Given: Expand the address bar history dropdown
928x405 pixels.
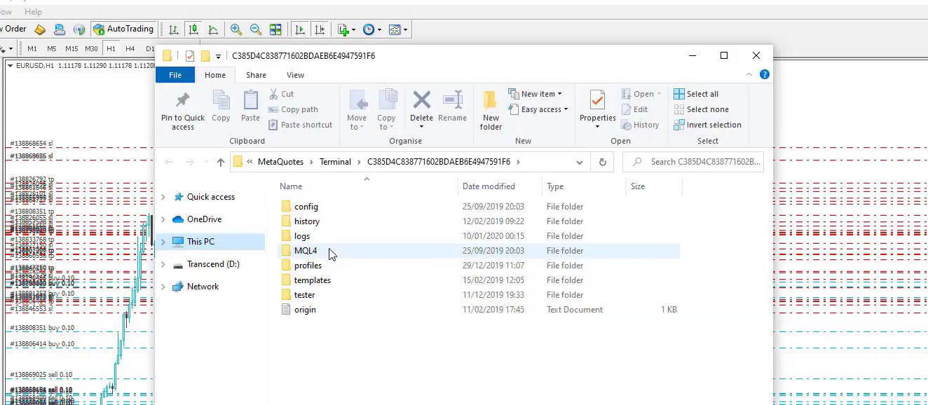Looking at the screenshot, I should (579, 162).
